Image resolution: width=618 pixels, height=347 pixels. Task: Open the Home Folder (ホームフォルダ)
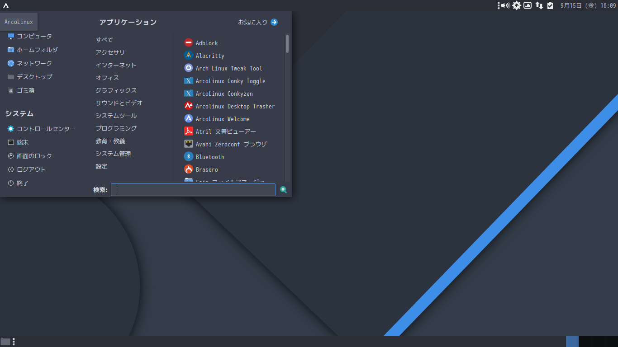33,50
